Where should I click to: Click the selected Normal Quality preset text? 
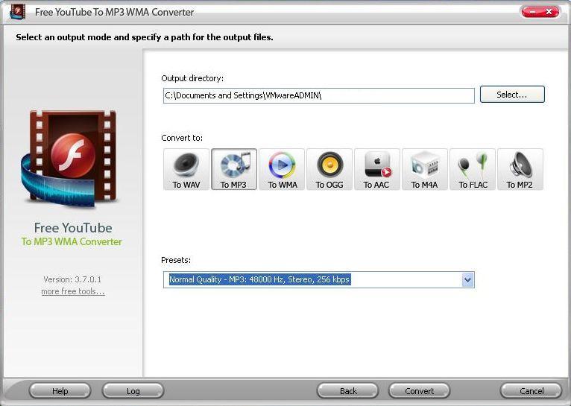259,279
